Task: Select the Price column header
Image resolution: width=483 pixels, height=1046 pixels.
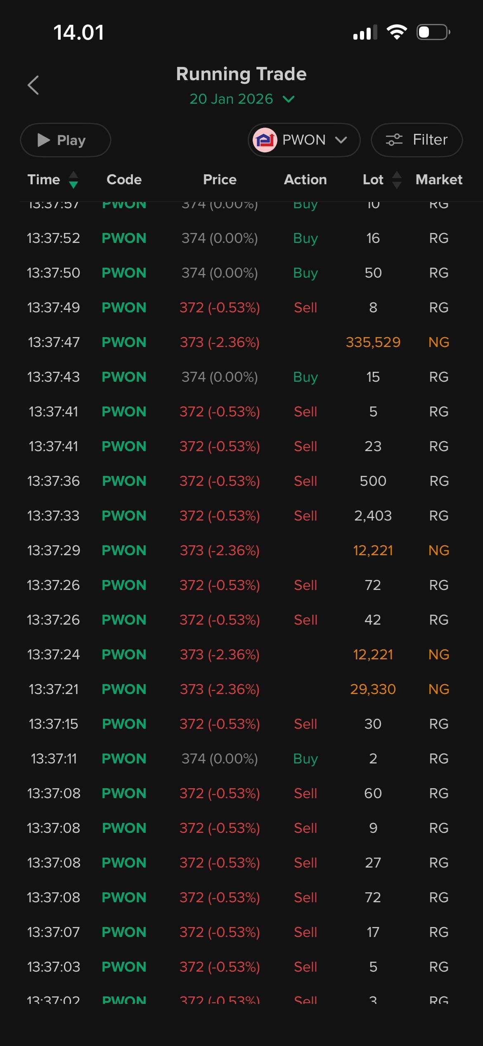Action: tap(220, 180)
